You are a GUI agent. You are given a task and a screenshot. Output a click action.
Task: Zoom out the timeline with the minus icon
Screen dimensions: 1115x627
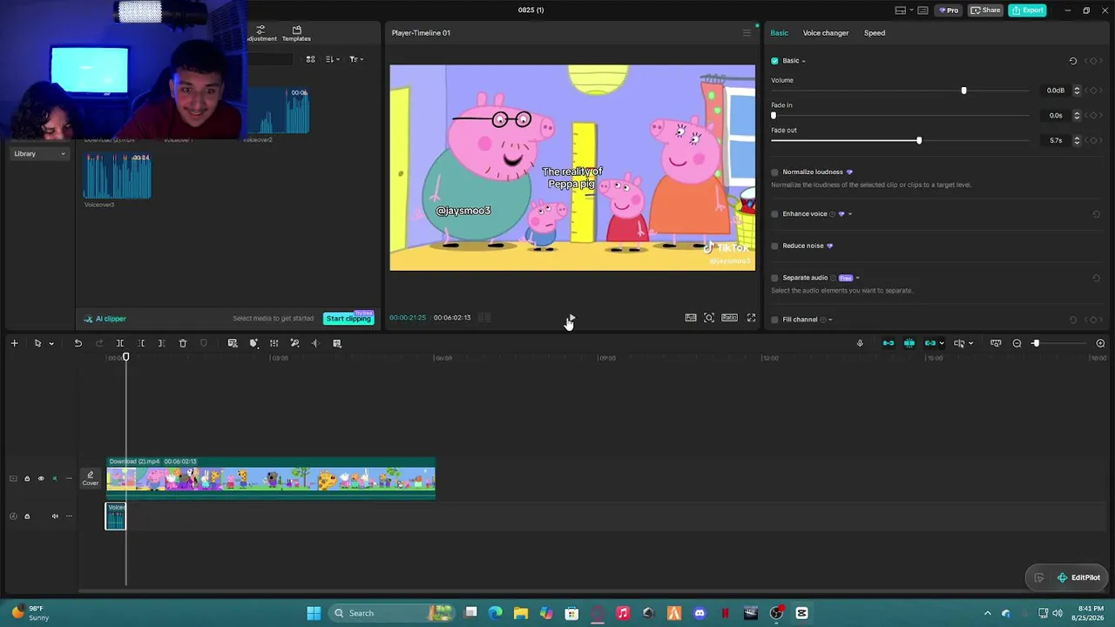click(1017, 343)
